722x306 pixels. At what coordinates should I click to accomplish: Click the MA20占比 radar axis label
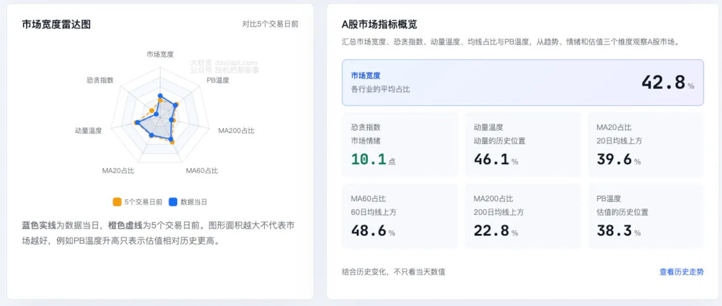tap(118, 171)
